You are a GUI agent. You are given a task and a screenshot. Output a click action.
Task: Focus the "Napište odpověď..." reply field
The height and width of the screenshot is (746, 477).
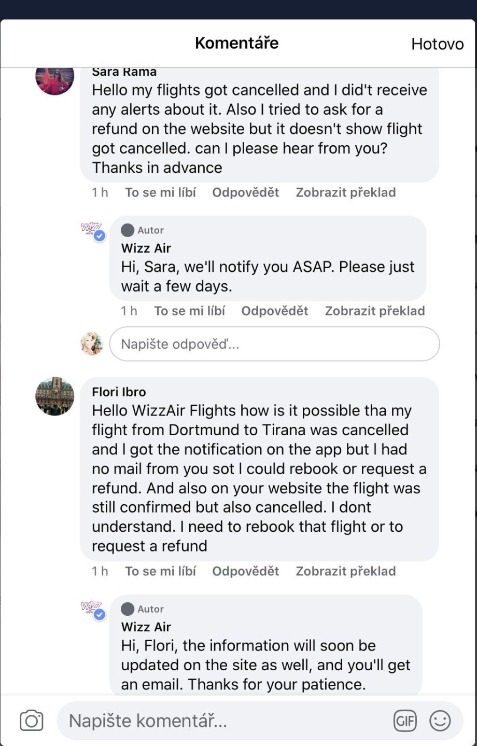(x=274, y=344)
